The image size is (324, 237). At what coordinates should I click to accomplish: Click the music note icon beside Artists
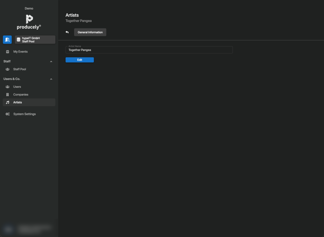coord(8,103)
